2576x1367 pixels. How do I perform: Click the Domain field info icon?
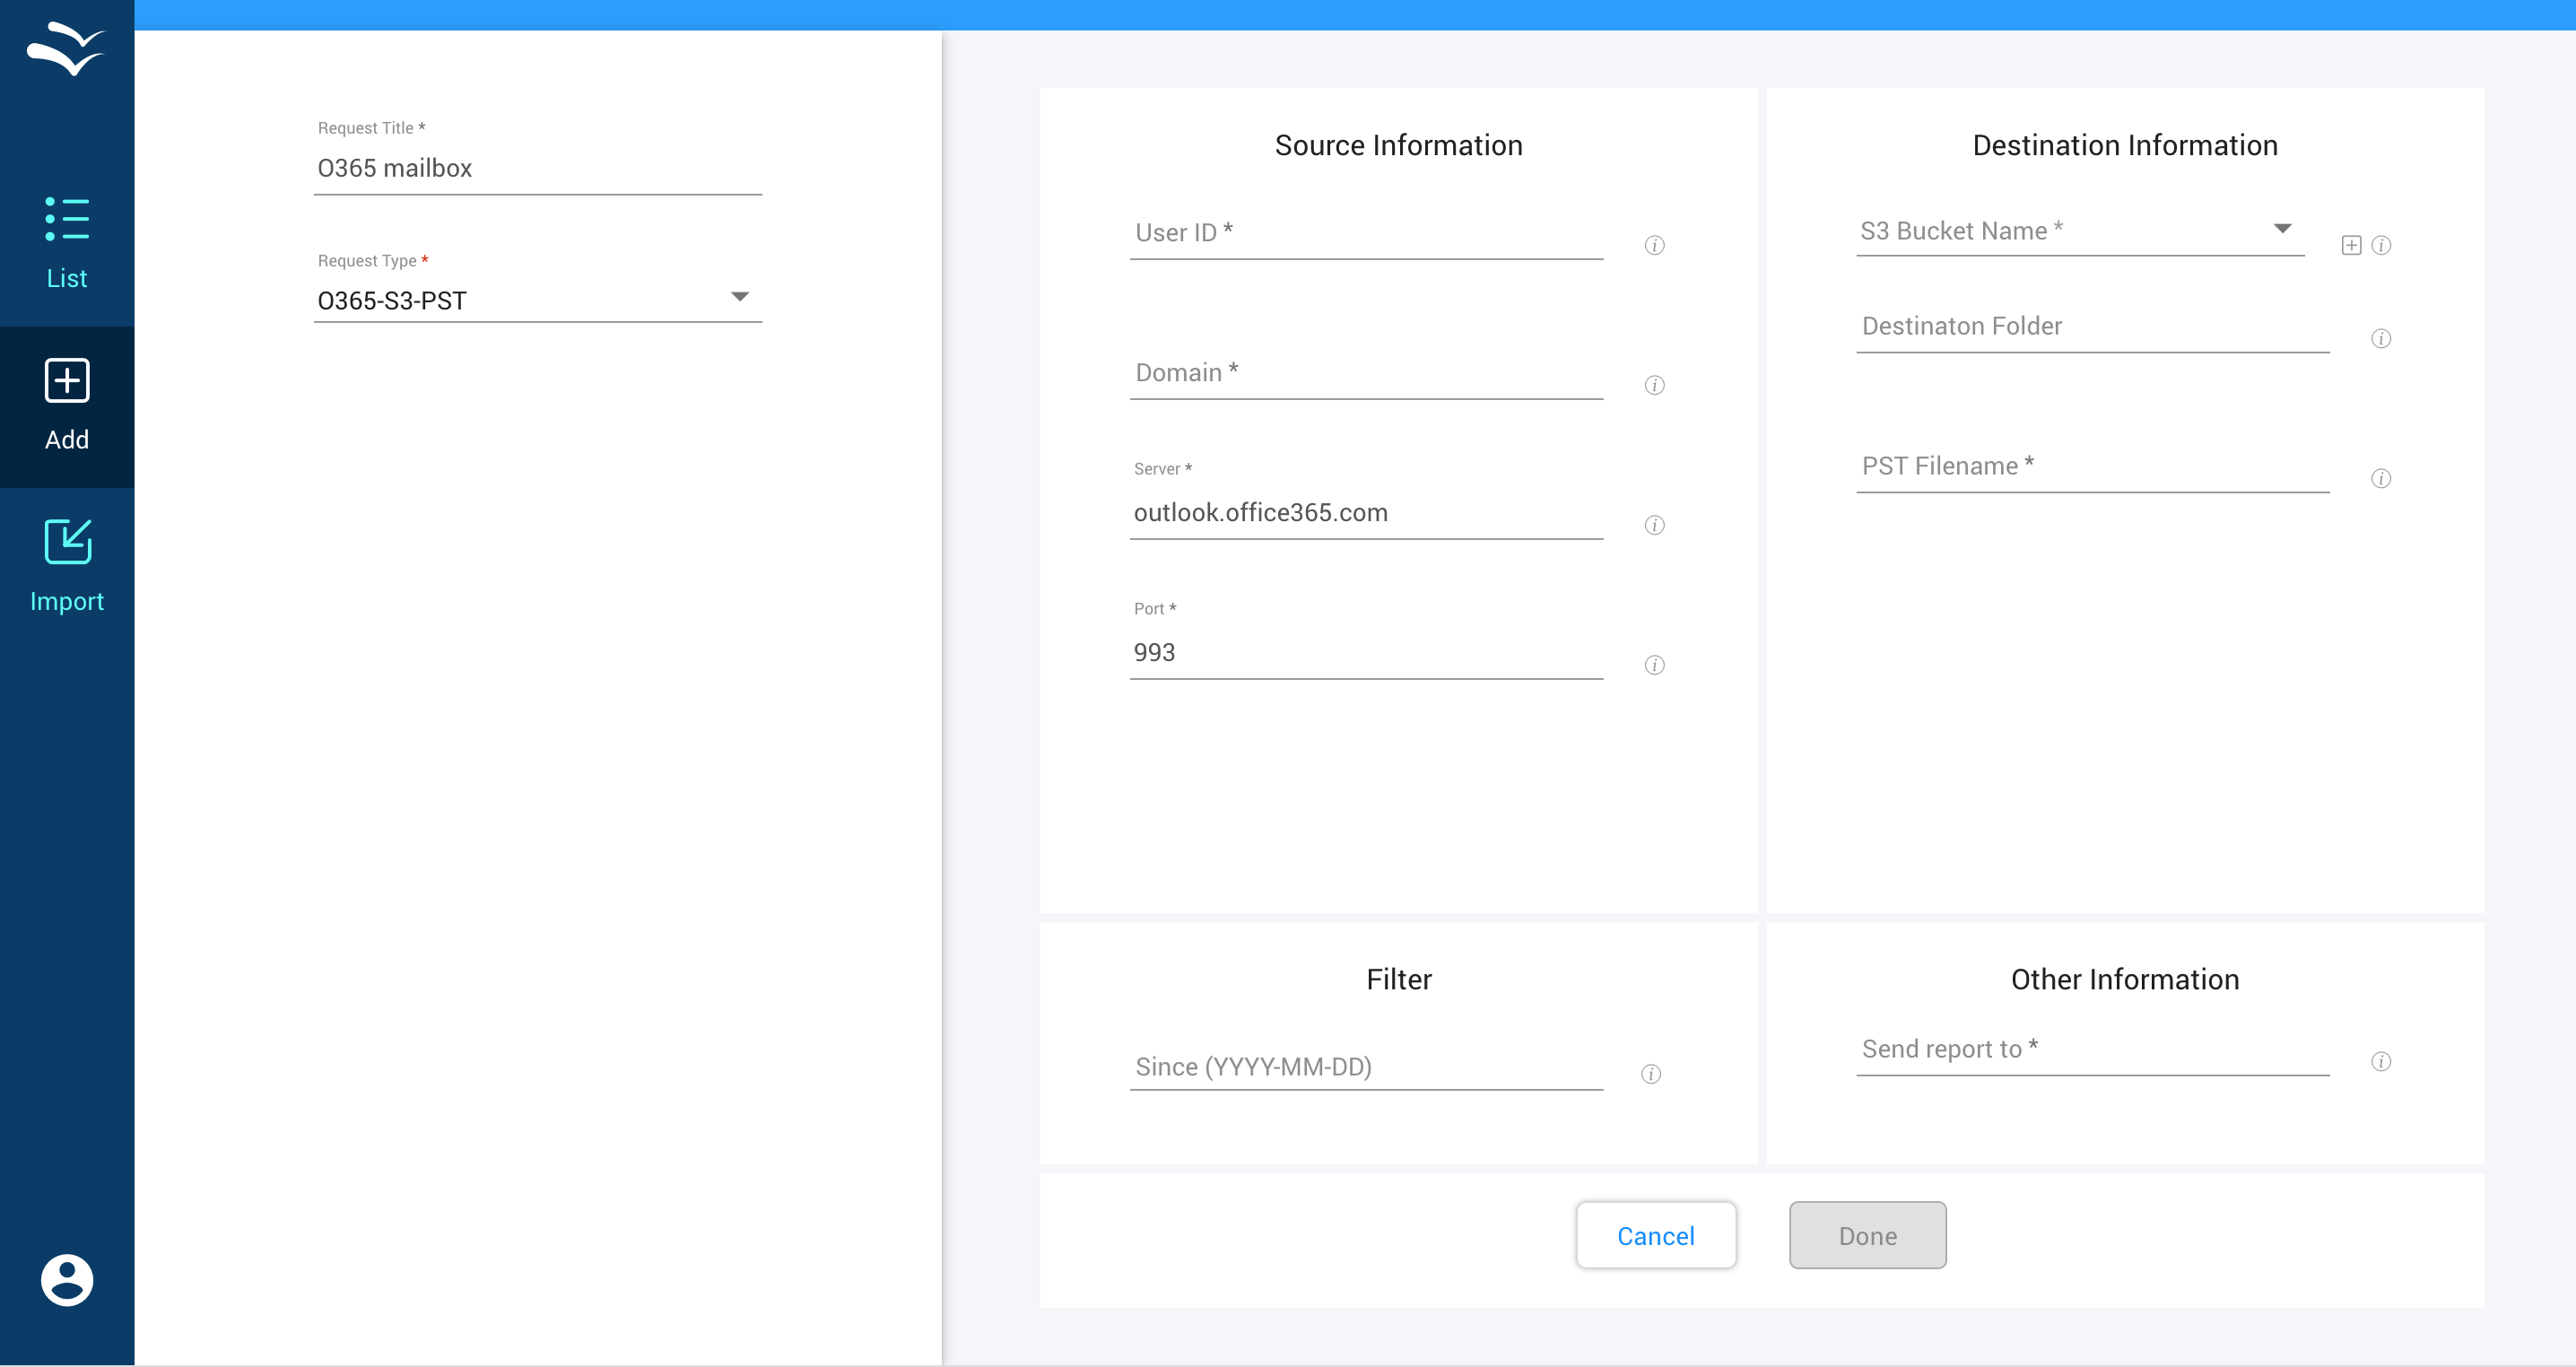pyautogui.click(x=1654, y=385)
